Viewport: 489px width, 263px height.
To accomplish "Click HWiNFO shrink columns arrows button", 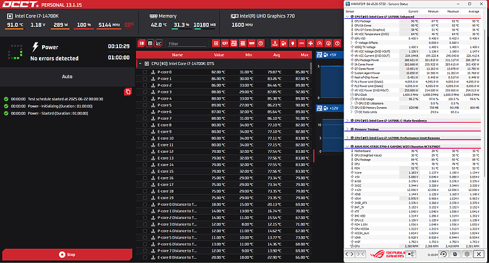I will tap(360, 254).
